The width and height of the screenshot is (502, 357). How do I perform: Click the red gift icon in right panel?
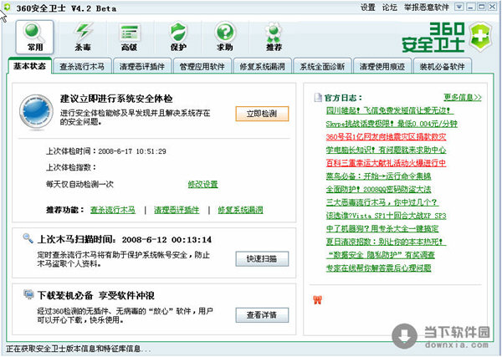tap(317, 300)
